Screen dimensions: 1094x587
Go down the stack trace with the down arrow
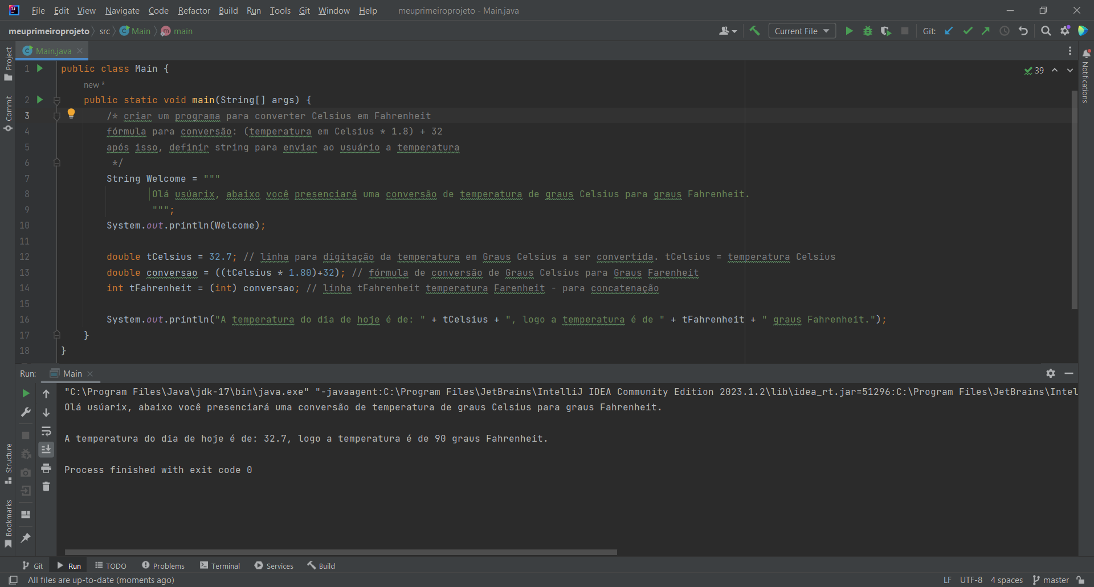(46, 413)
